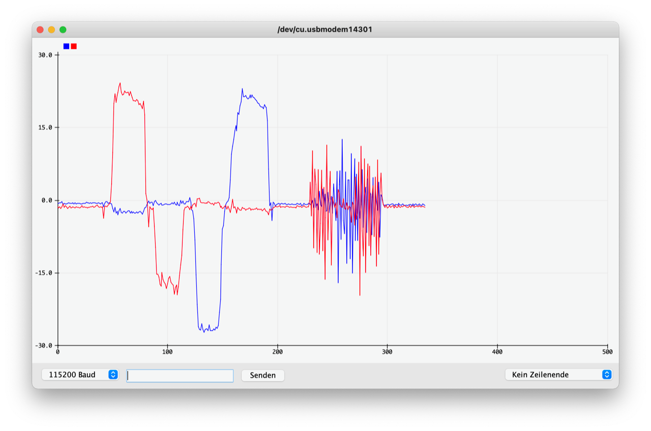Maximize the window with the green button
Image resolution: width=651 pixels, height=431 pixels.
pos(63,30)
